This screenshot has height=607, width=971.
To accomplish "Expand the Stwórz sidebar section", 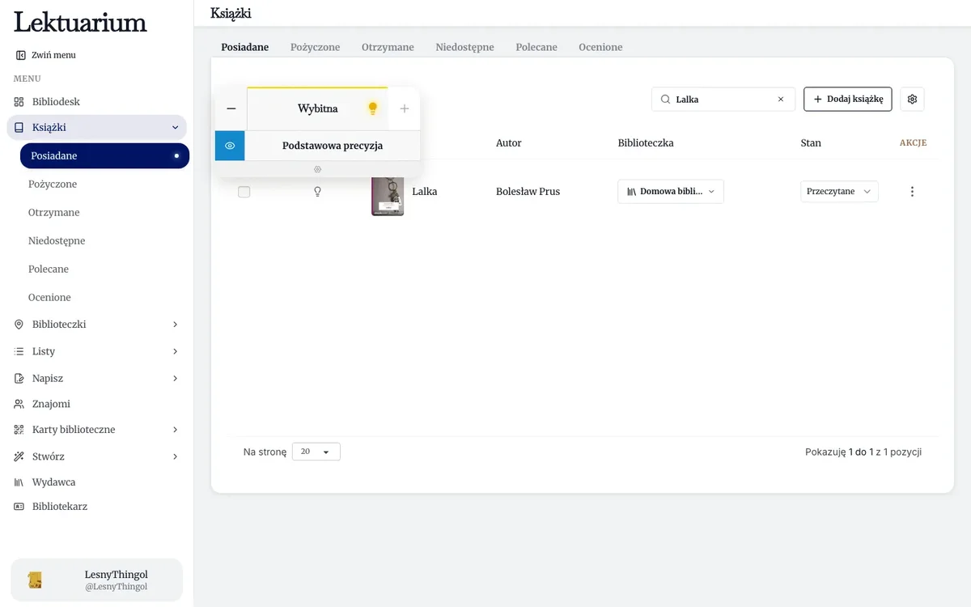I will (175, 456).
